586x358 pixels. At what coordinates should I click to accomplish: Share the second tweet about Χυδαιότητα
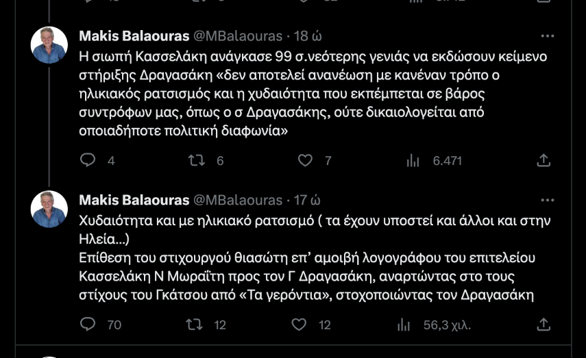click(x=544, y=325)
